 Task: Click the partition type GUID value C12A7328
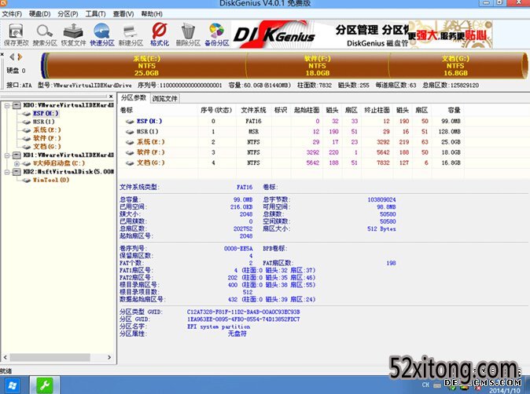[243, 312]
